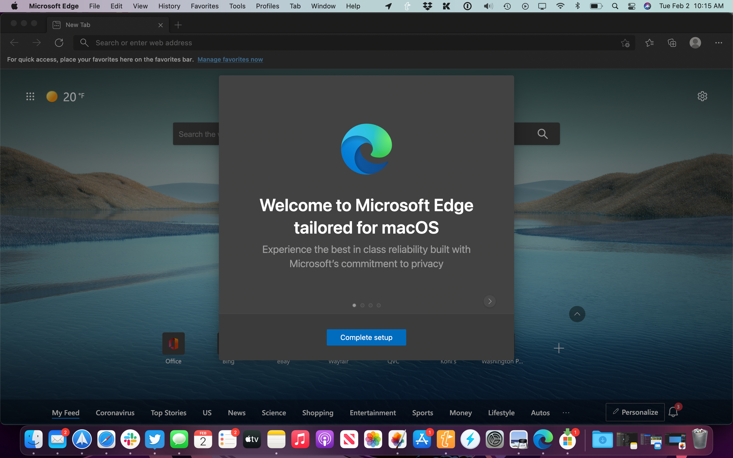
Task: Select the Top Stories tab in Edge
Action: pos(168,412)
